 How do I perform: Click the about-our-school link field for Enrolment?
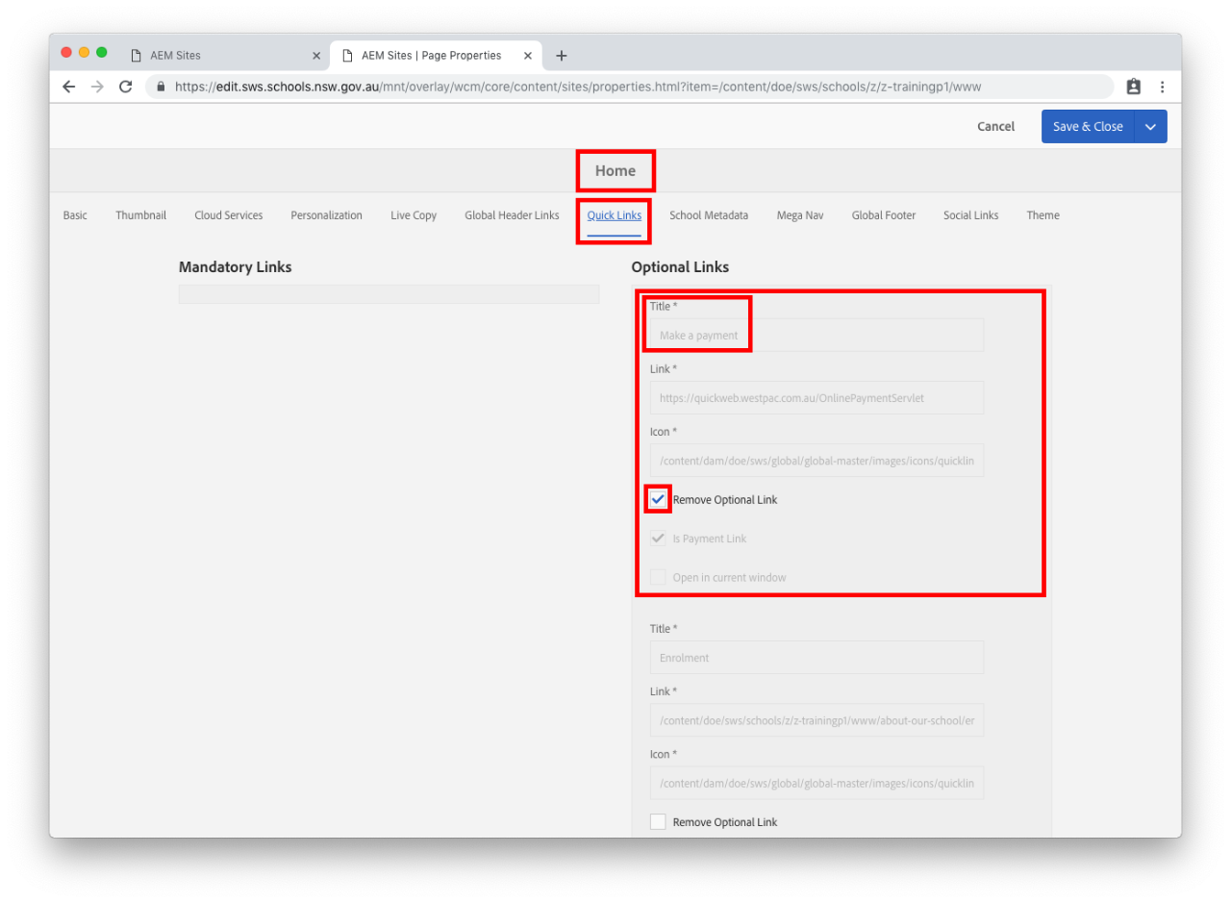816,720
